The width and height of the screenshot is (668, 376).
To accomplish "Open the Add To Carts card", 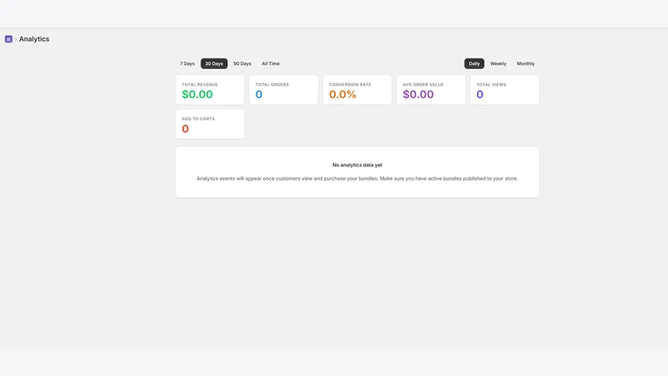I will tap(210, 124).
